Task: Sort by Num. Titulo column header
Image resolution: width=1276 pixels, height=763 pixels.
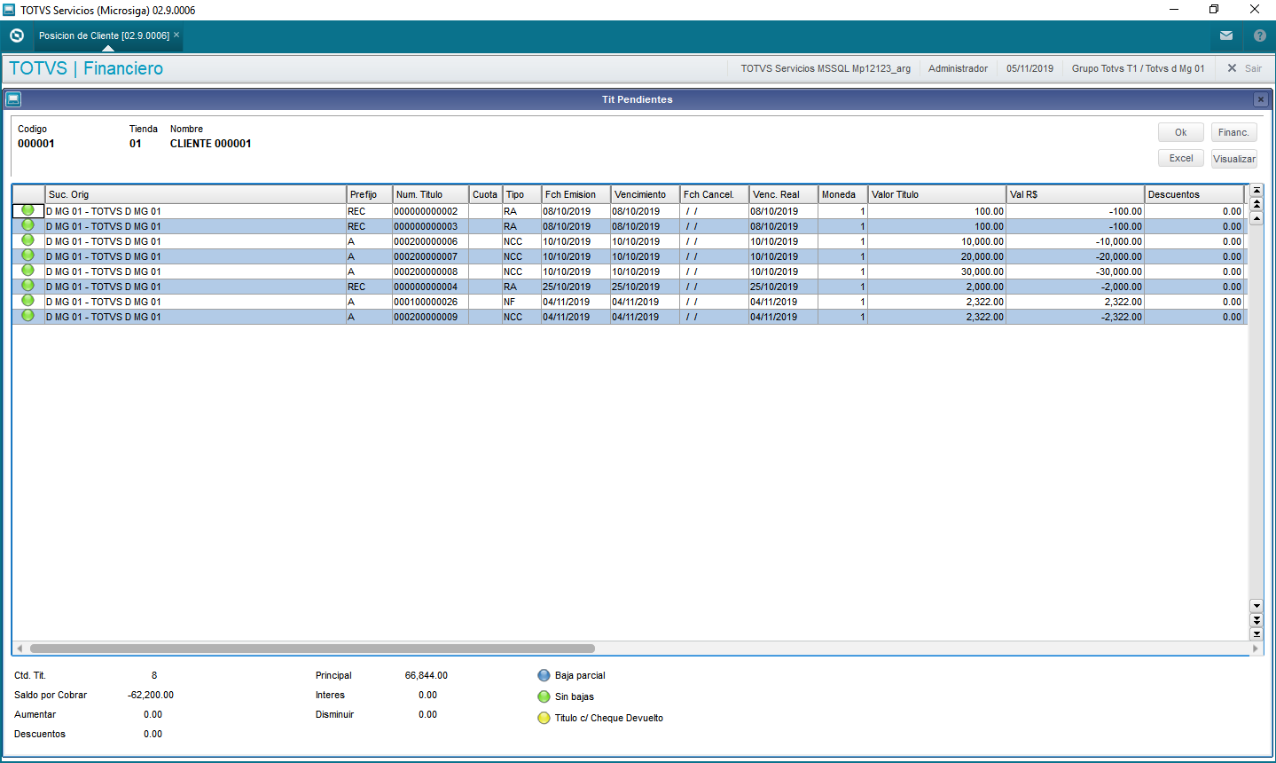Action: (x=430, y=194)
